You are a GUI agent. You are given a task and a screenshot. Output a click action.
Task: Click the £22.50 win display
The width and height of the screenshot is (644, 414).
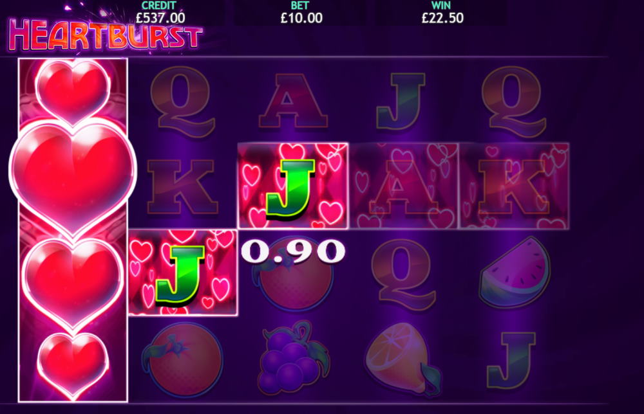(442, 13)
